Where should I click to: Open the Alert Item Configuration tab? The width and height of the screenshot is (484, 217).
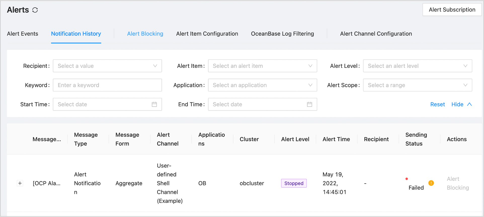[207, 34]
